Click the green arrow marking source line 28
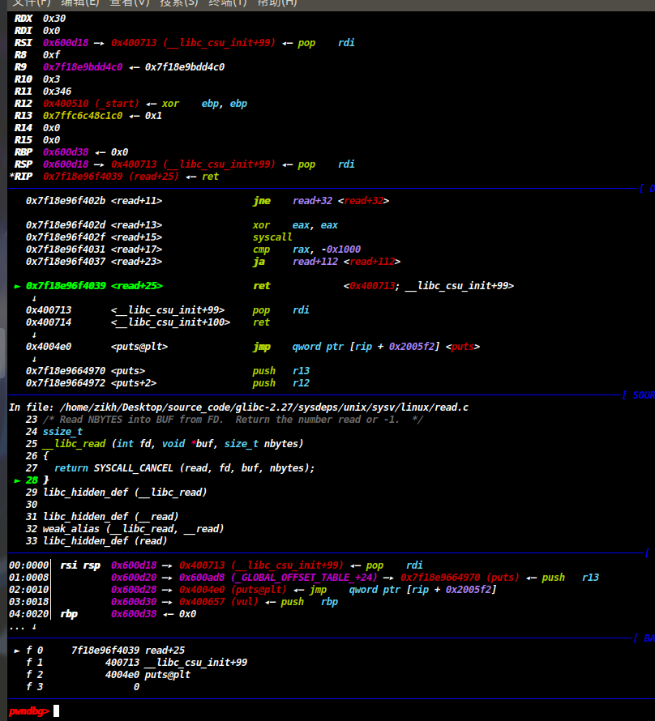This screenshot has width=655, height=721. pos(17,480)
